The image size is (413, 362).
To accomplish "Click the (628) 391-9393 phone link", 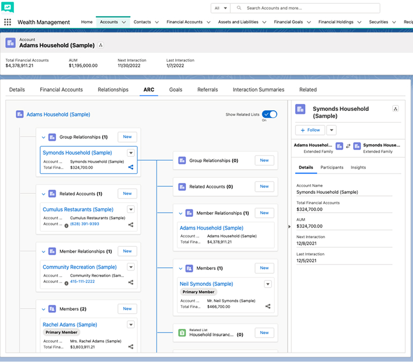I will tap(85, 224).
